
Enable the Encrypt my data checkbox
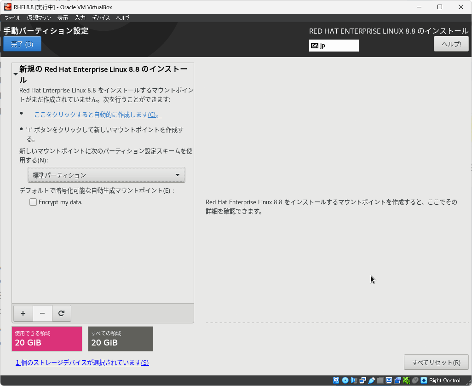pos(33,202)
